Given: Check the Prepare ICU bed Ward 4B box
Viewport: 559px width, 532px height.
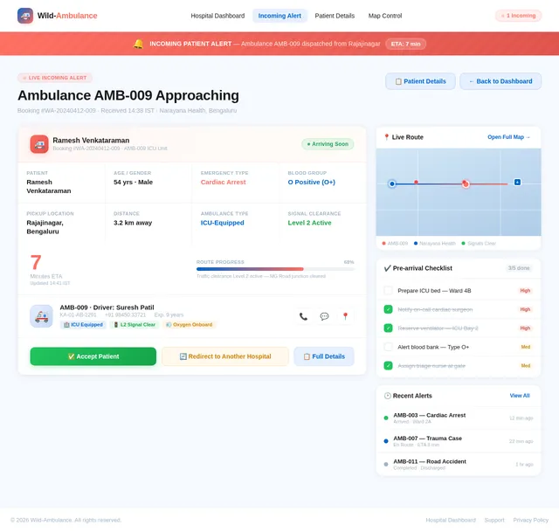Looking at the screenshot, I should tap(388, 291).
